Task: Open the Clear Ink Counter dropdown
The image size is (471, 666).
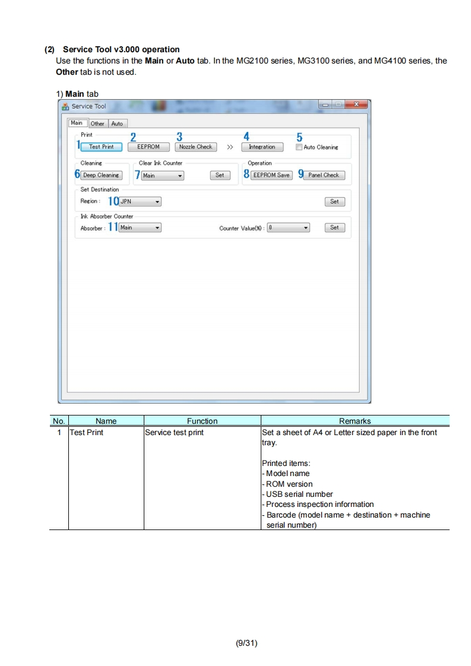Action: click(x=162, y=176)
